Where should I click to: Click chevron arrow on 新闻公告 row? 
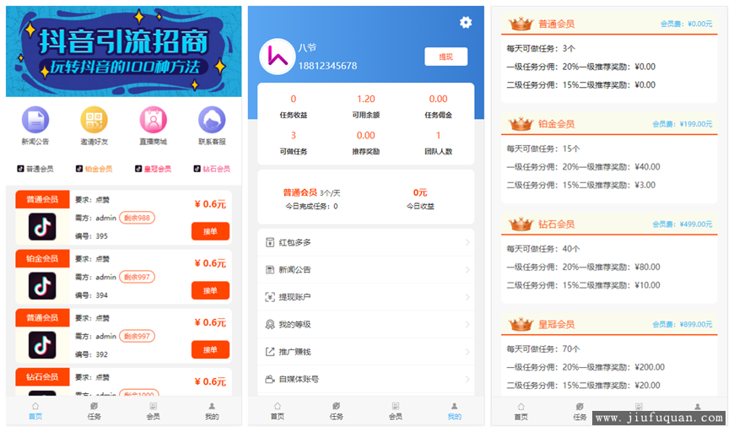click(x=467, y=270)
